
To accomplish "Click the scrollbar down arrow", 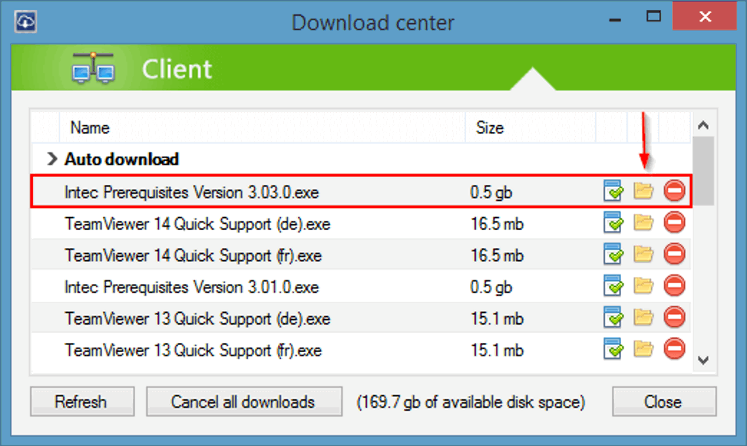I will point(704,360).
